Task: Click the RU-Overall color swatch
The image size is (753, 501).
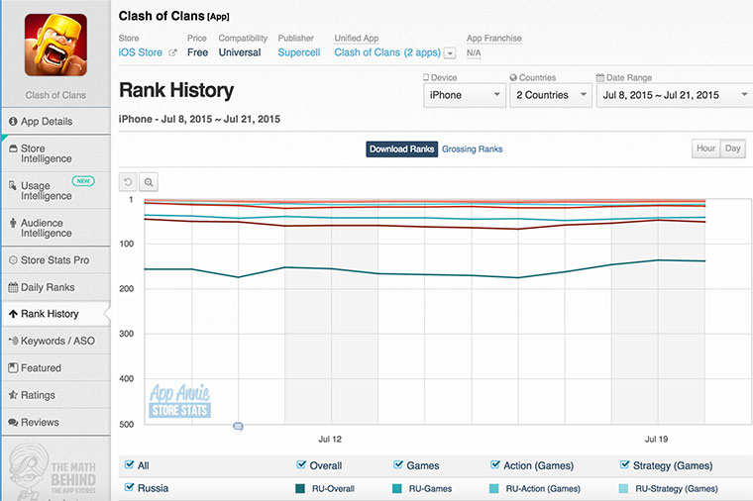Action: pos(300,489)
